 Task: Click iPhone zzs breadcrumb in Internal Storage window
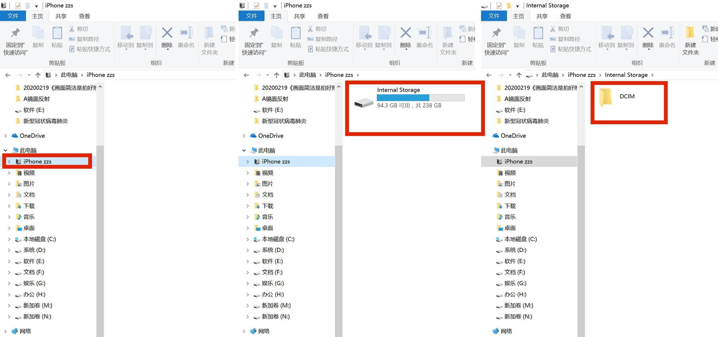581,75
